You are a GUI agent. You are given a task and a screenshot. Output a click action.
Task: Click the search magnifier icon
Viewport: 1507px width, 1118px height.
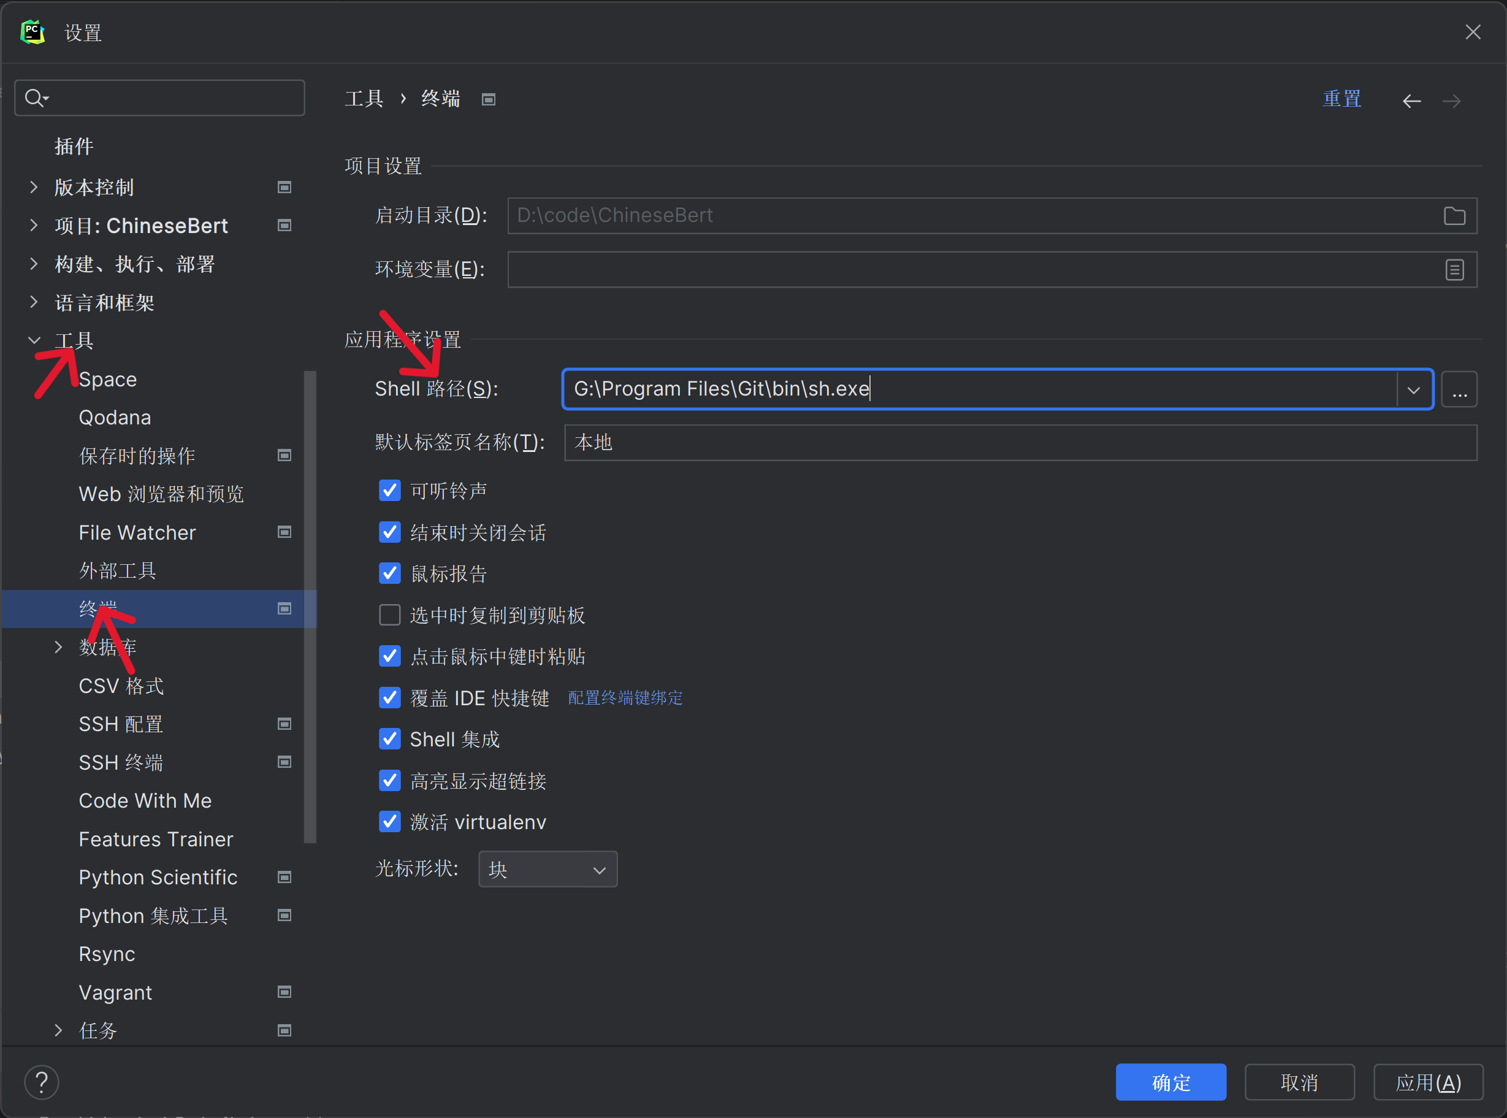pos(34,98)
